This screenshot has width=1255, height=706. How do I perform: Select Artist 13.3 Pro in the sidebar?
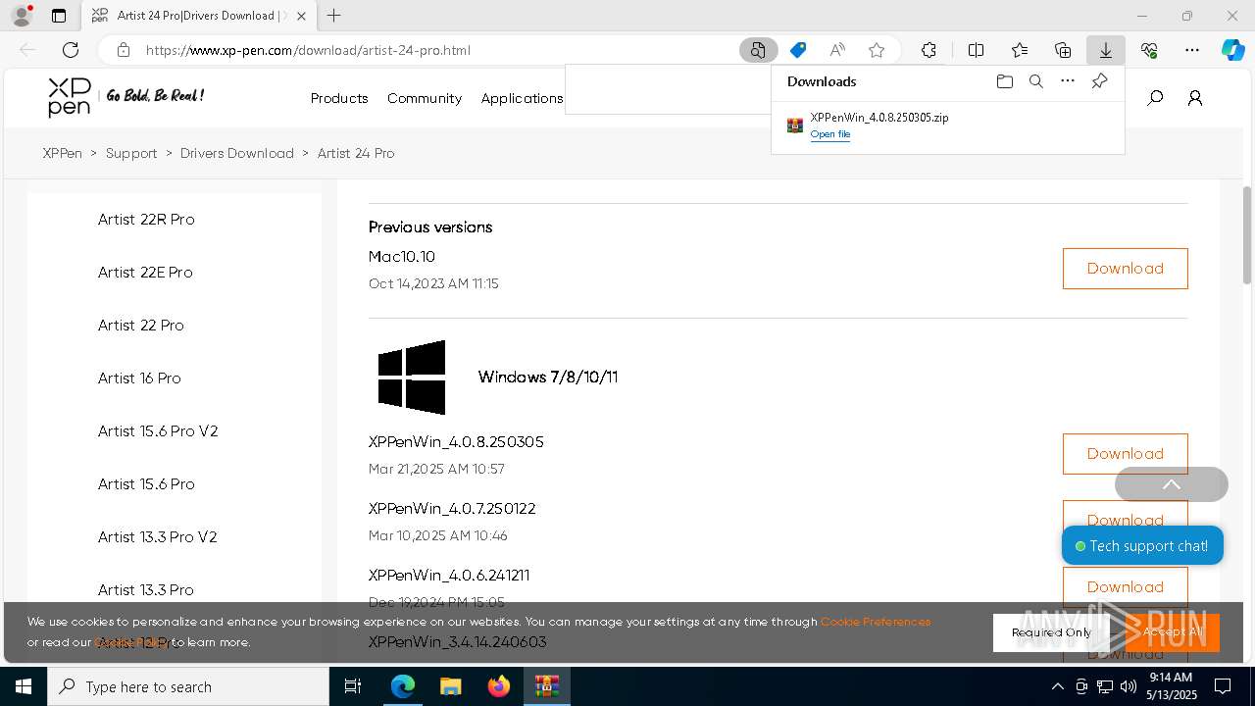[145, 590]
